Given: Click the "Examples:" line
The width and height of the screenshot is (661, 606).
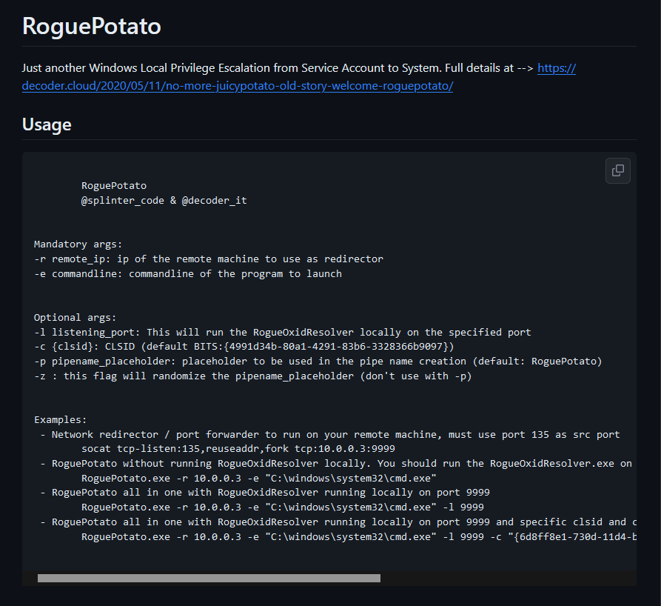Looking at the screenshot, I should pyautogui.click(x=60, y=420).
